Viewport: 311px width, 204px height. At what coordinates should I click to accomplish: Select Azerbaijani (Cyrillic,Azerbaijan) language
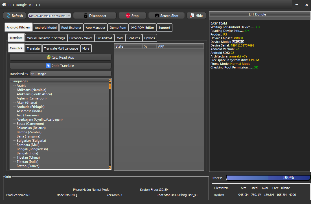(x=40, y=119)
